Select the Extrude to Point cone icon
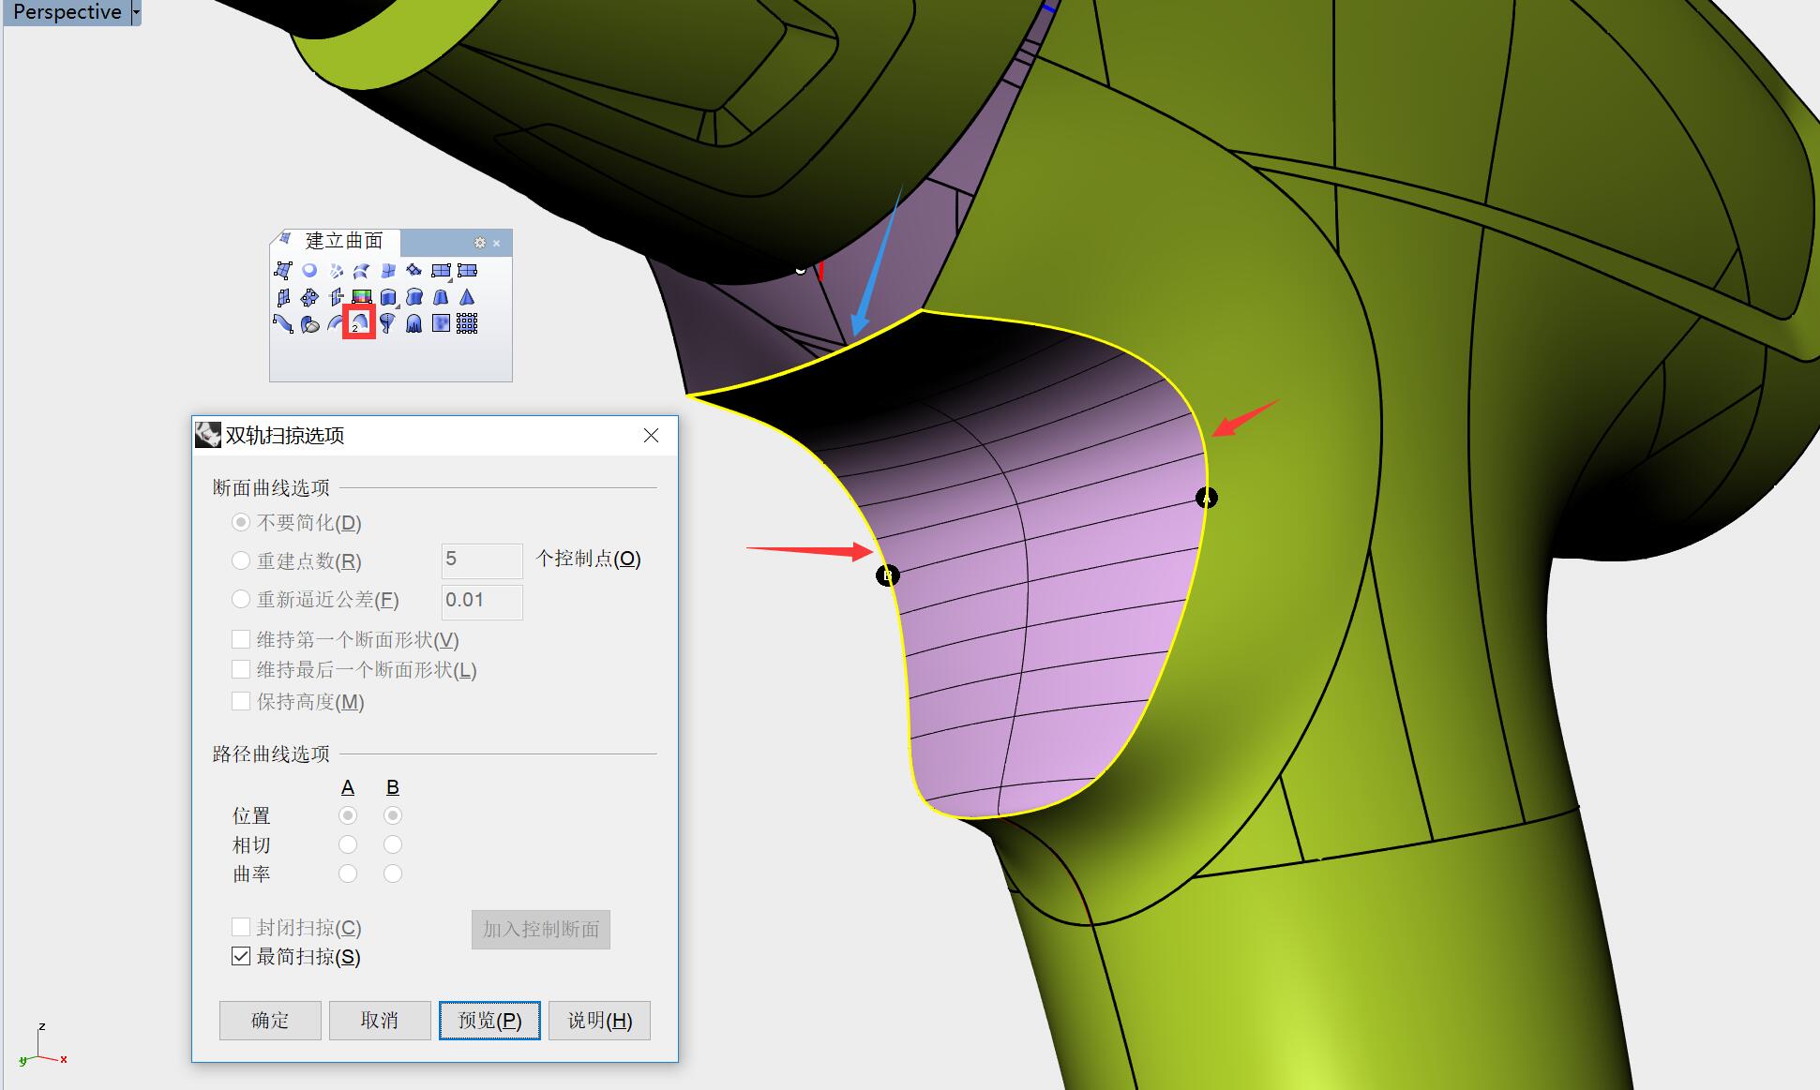Screen dimensions: 1820x1090 click(x=467, y=297)
